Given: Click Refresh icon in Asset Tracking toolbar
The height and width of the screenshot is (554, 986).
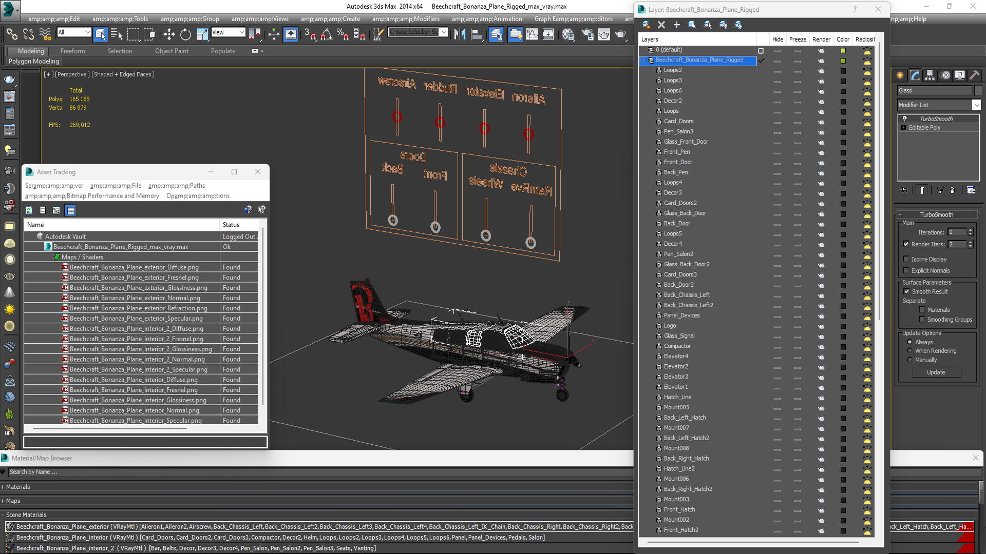Looking at the screenshot, I should tap(29, 210).
